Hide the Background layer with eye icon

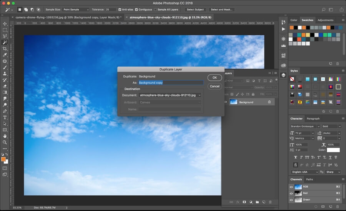(x=226, y=102)
